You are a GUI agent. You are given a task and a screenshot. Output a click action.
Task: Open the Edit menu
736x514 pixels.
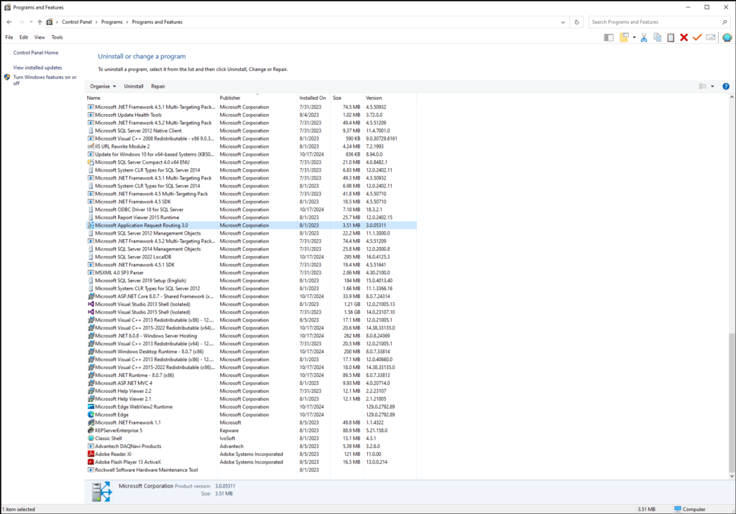tap(24, 37)
